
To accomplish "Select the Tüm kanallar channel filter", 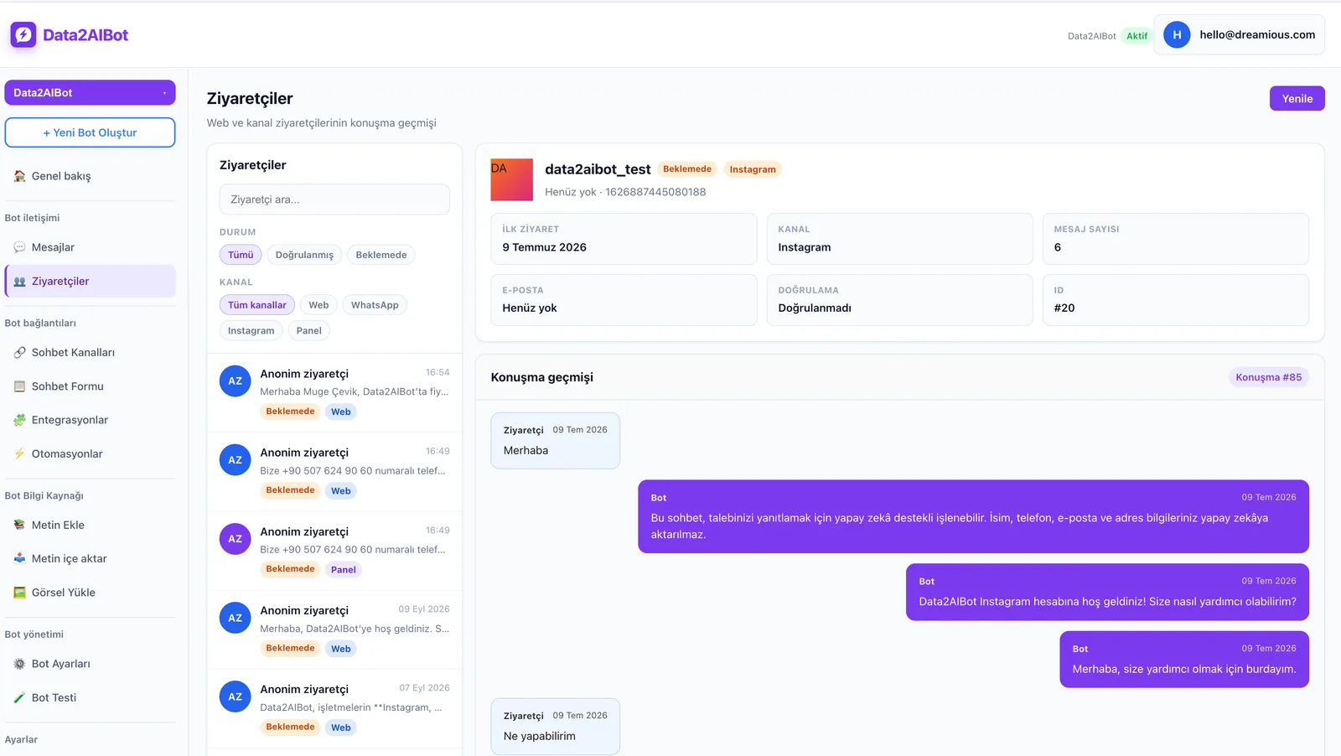I will 257,305.
